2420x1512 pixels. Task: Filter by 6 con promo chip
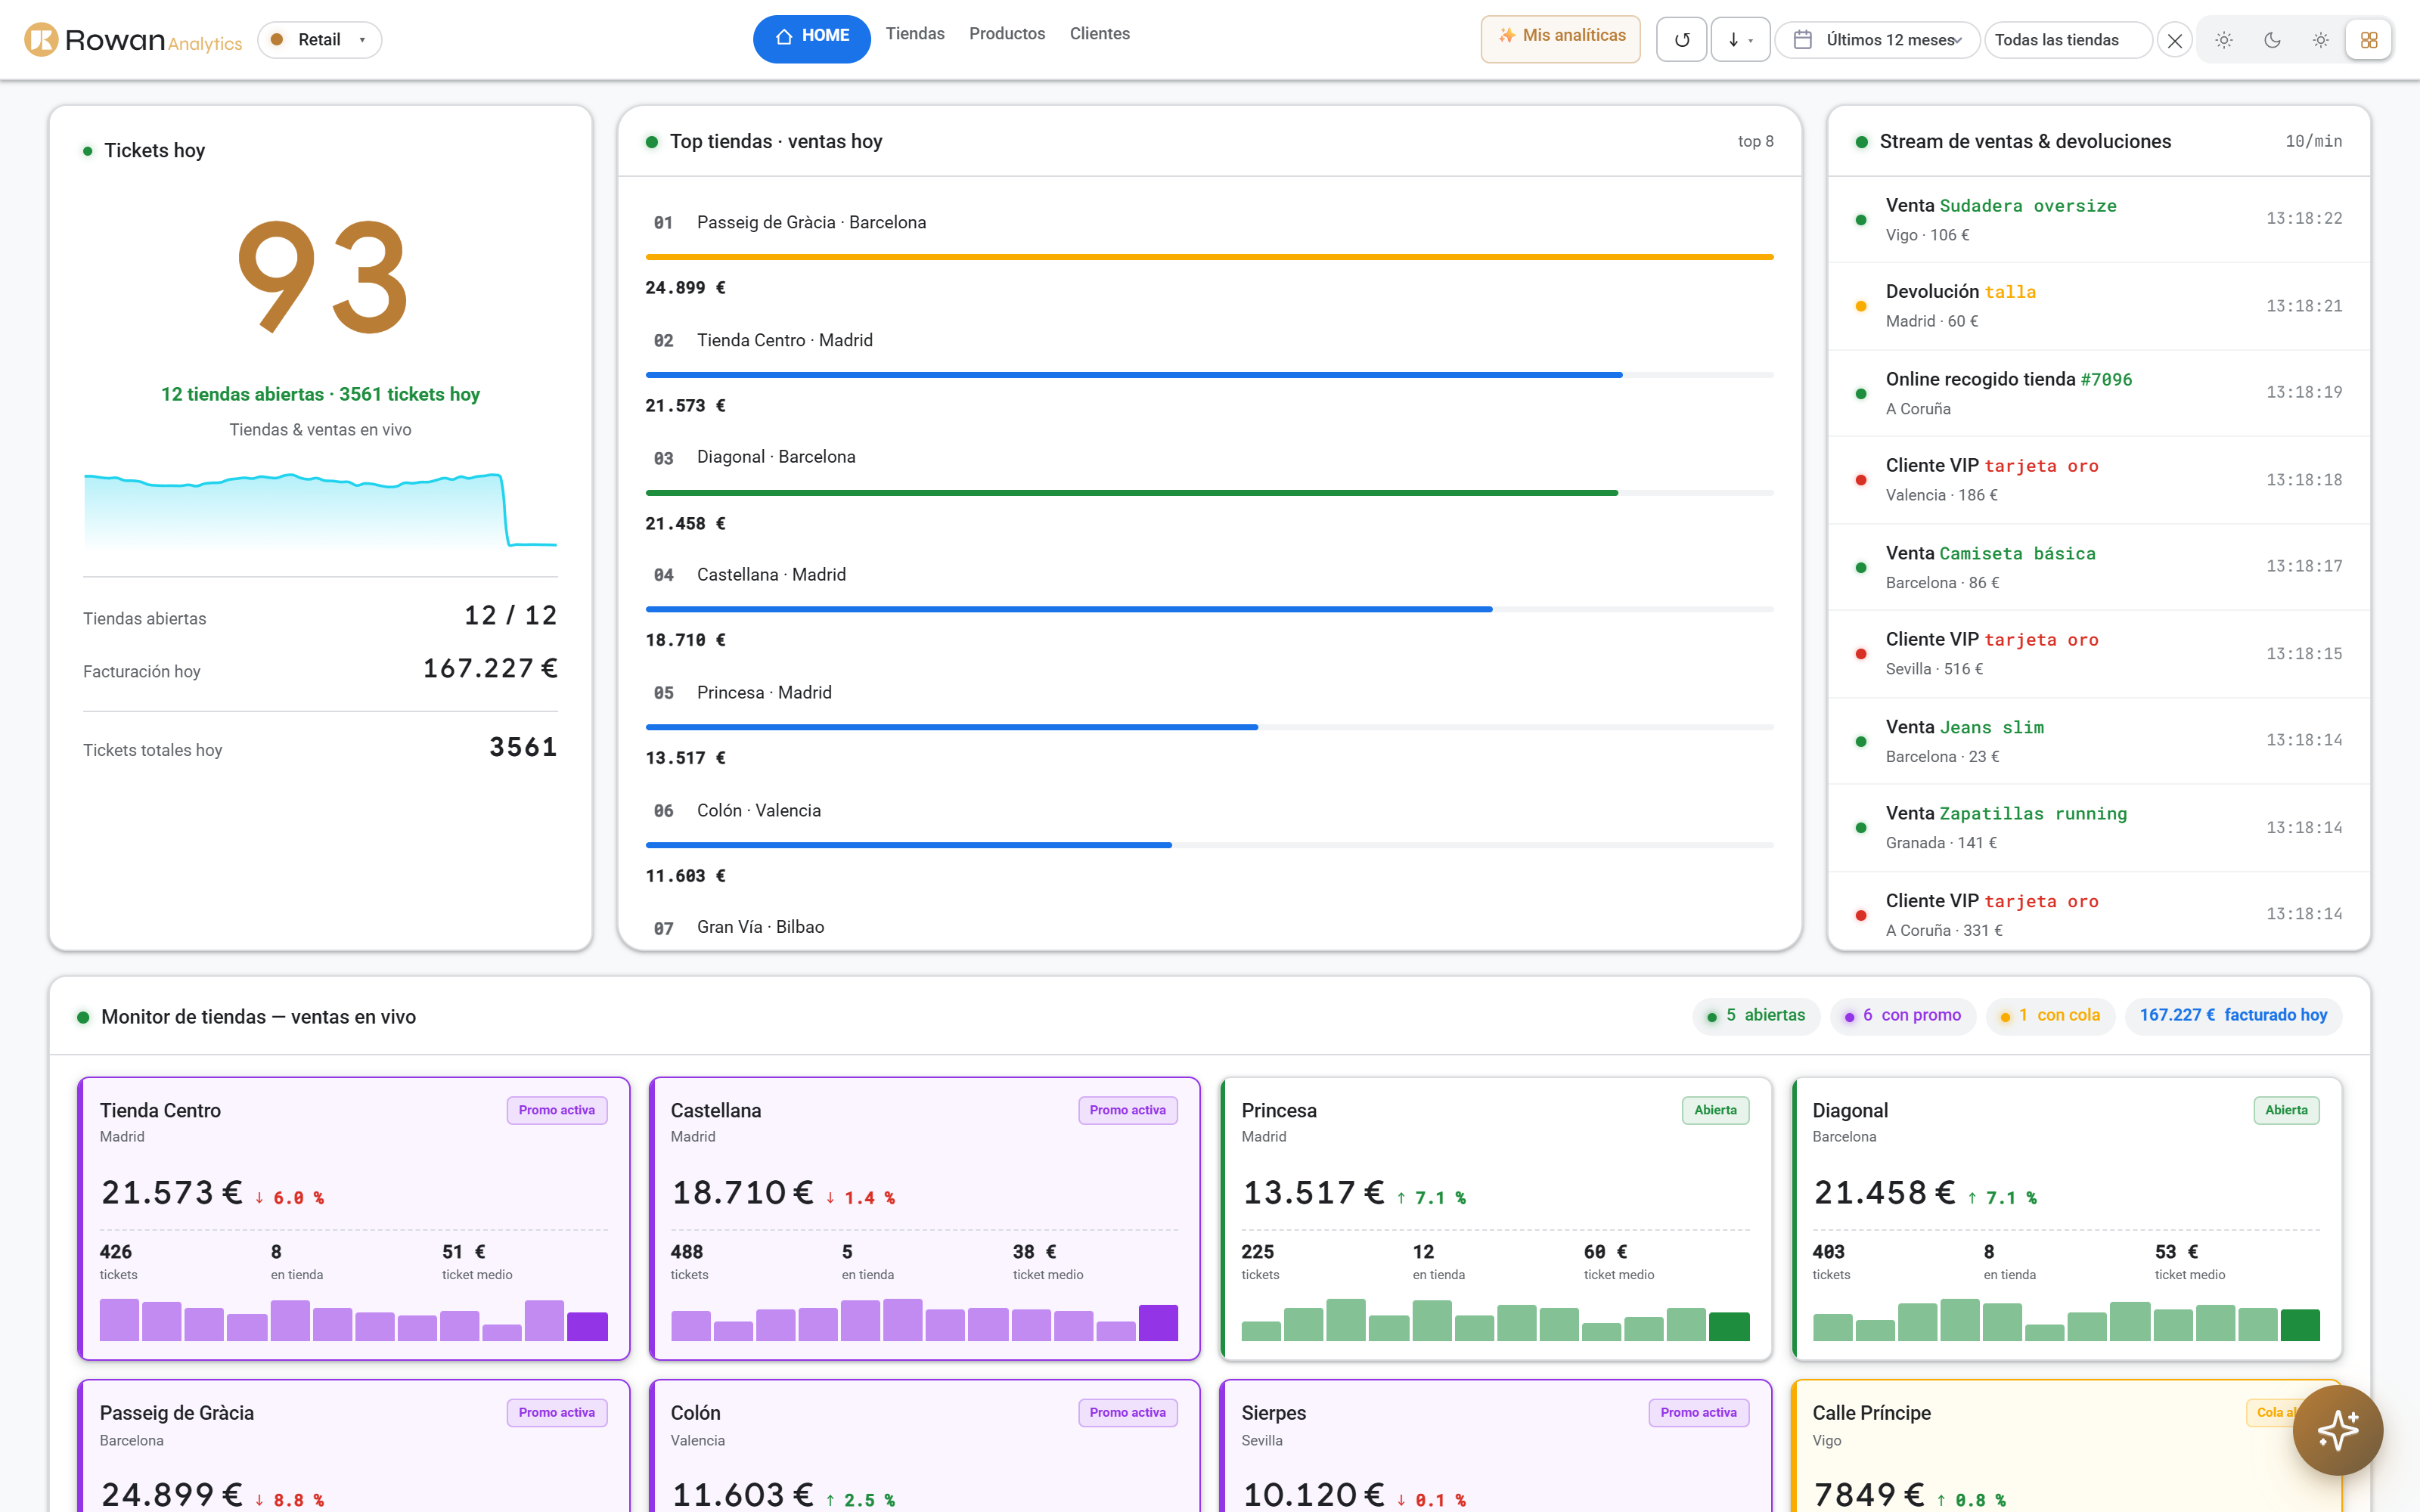[1903, 1015]
